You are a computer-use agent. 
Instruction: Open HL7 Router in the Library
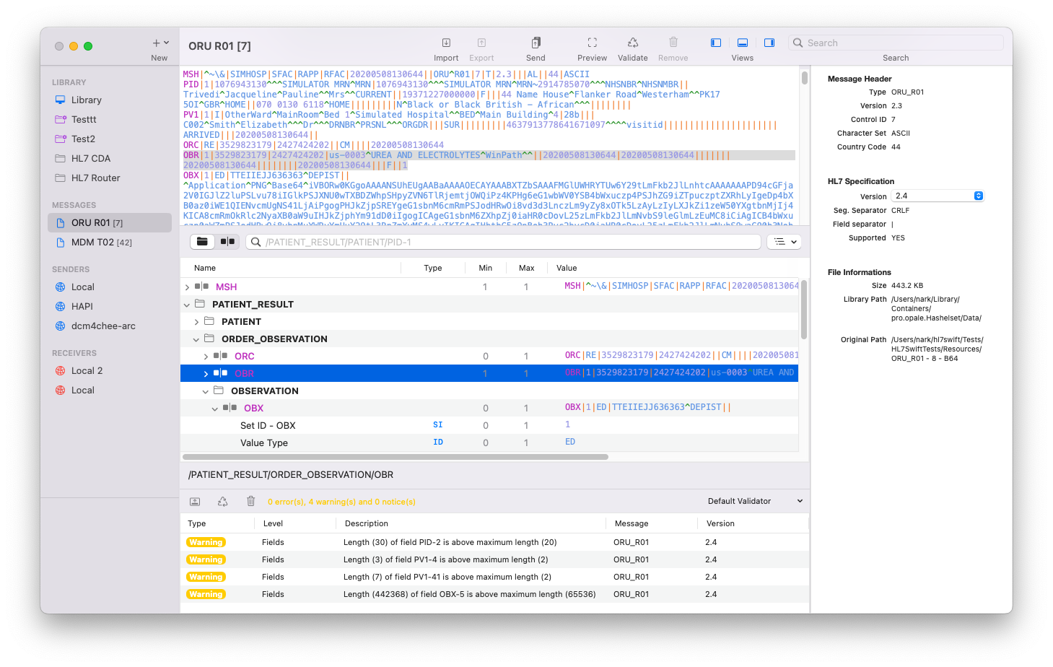tap(95, 178)
